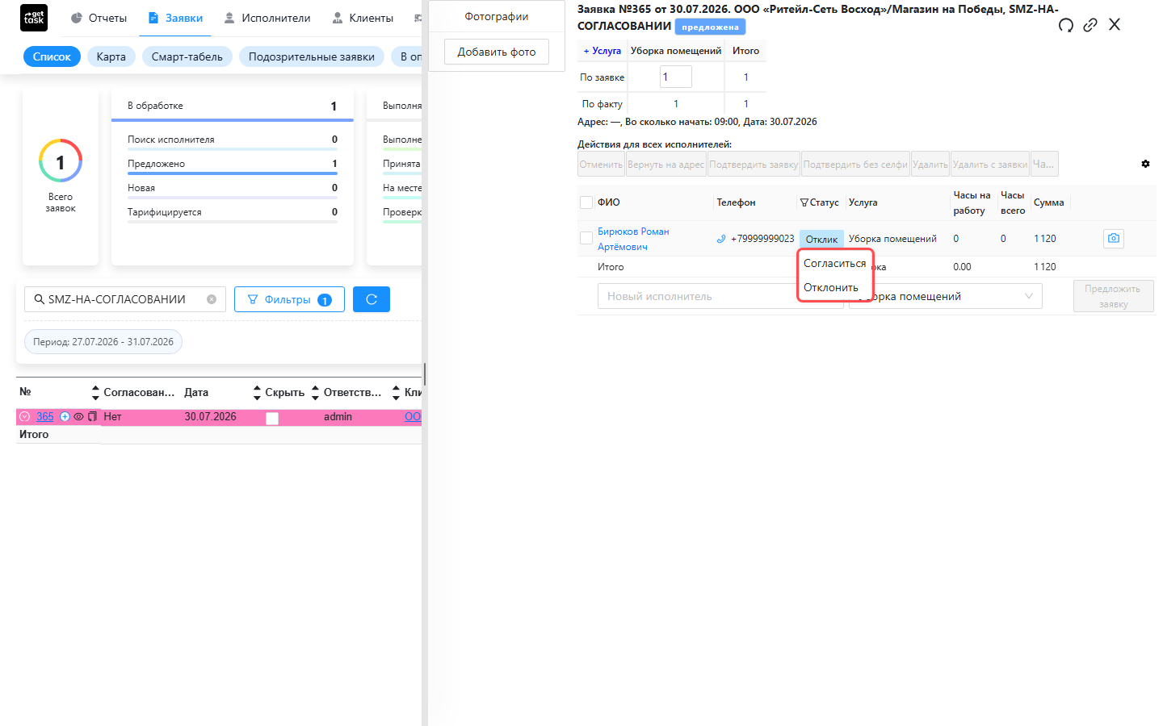Click the copy icon in row 365

(x=92, y=417)
